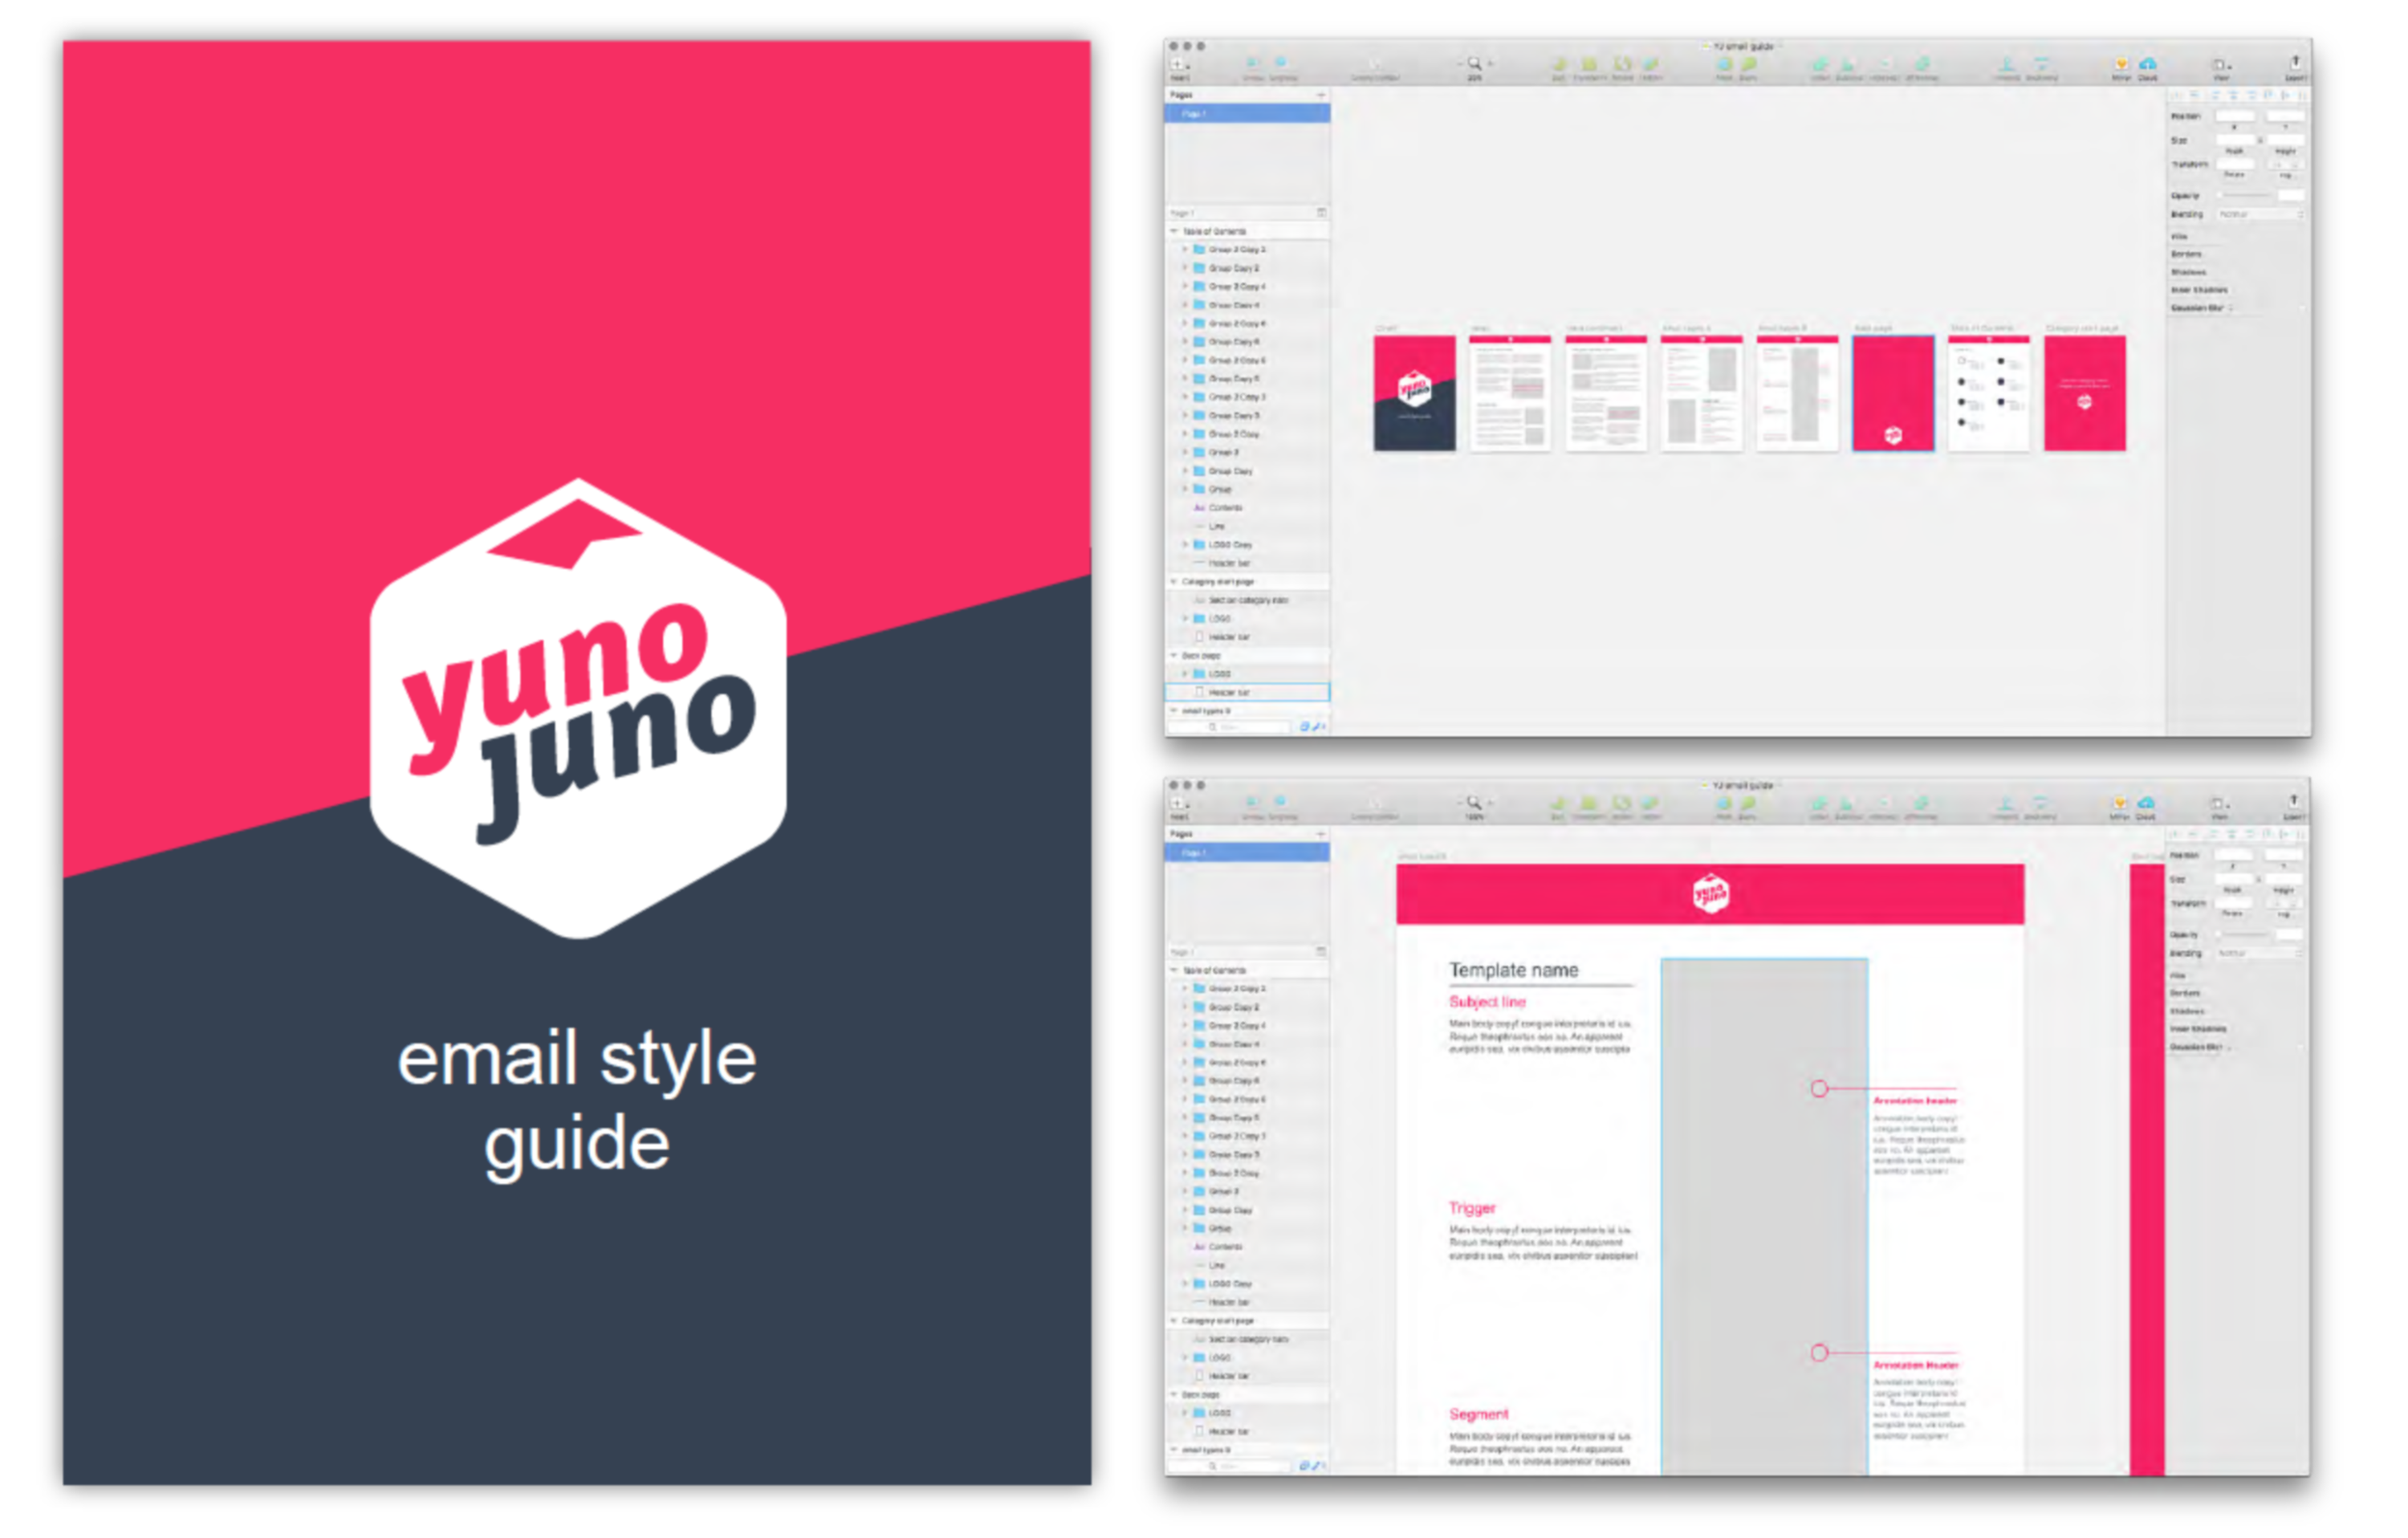This screenshot has width=2408, height=1538.
Task: Select Contents text layer in upper window
Action: [1248, 508]
